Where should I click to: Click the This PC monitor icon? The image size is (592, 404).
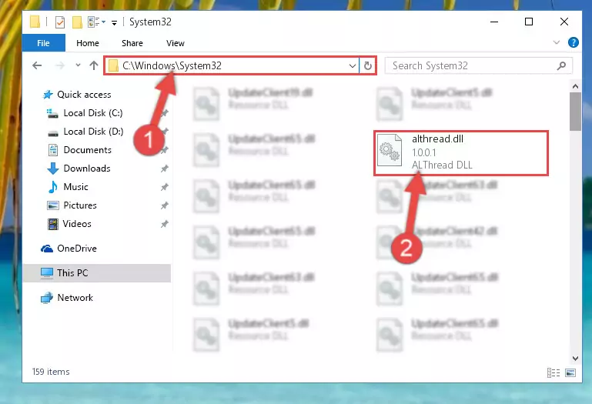47,273
